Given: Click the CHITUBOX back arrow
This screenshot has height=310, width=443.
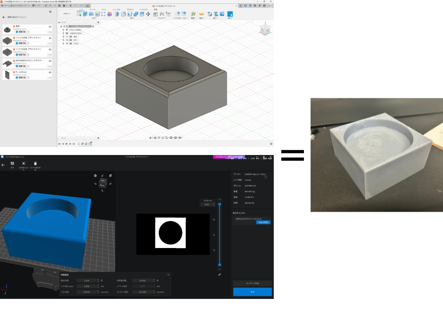Looking at the screenshot, I should pos(4,165).
